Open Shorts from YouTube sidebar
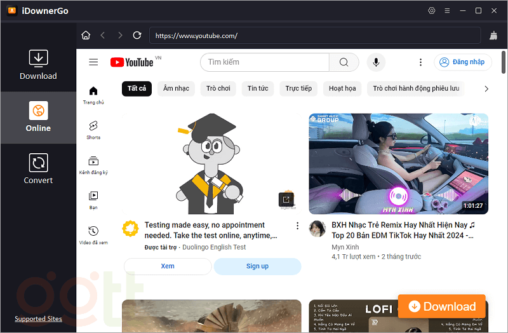 [x=93, y=129]
